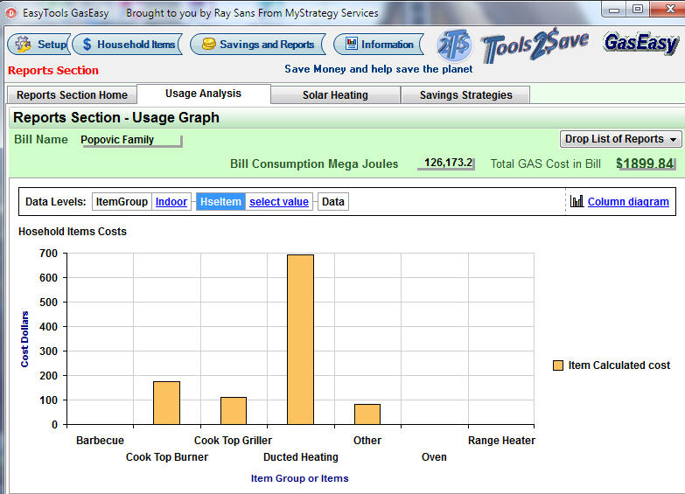Click the GasEasy logo
This screenshot has height=494, width=685.
coord(641,44)
